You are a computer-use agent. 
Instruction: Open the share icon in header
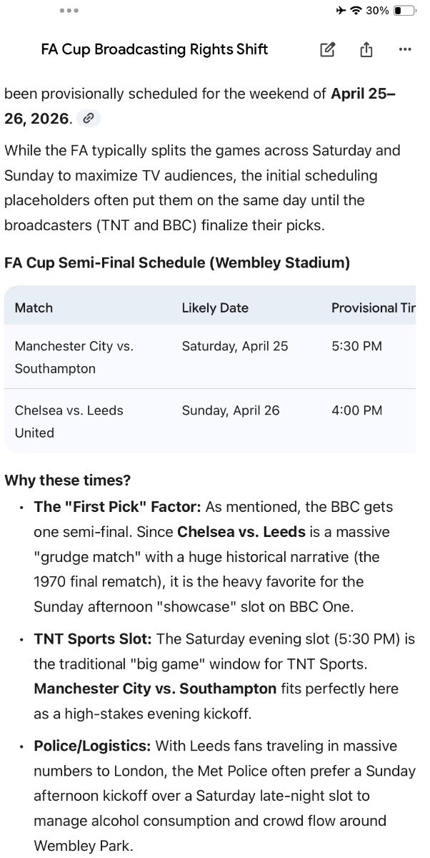(x=366, y=49)
